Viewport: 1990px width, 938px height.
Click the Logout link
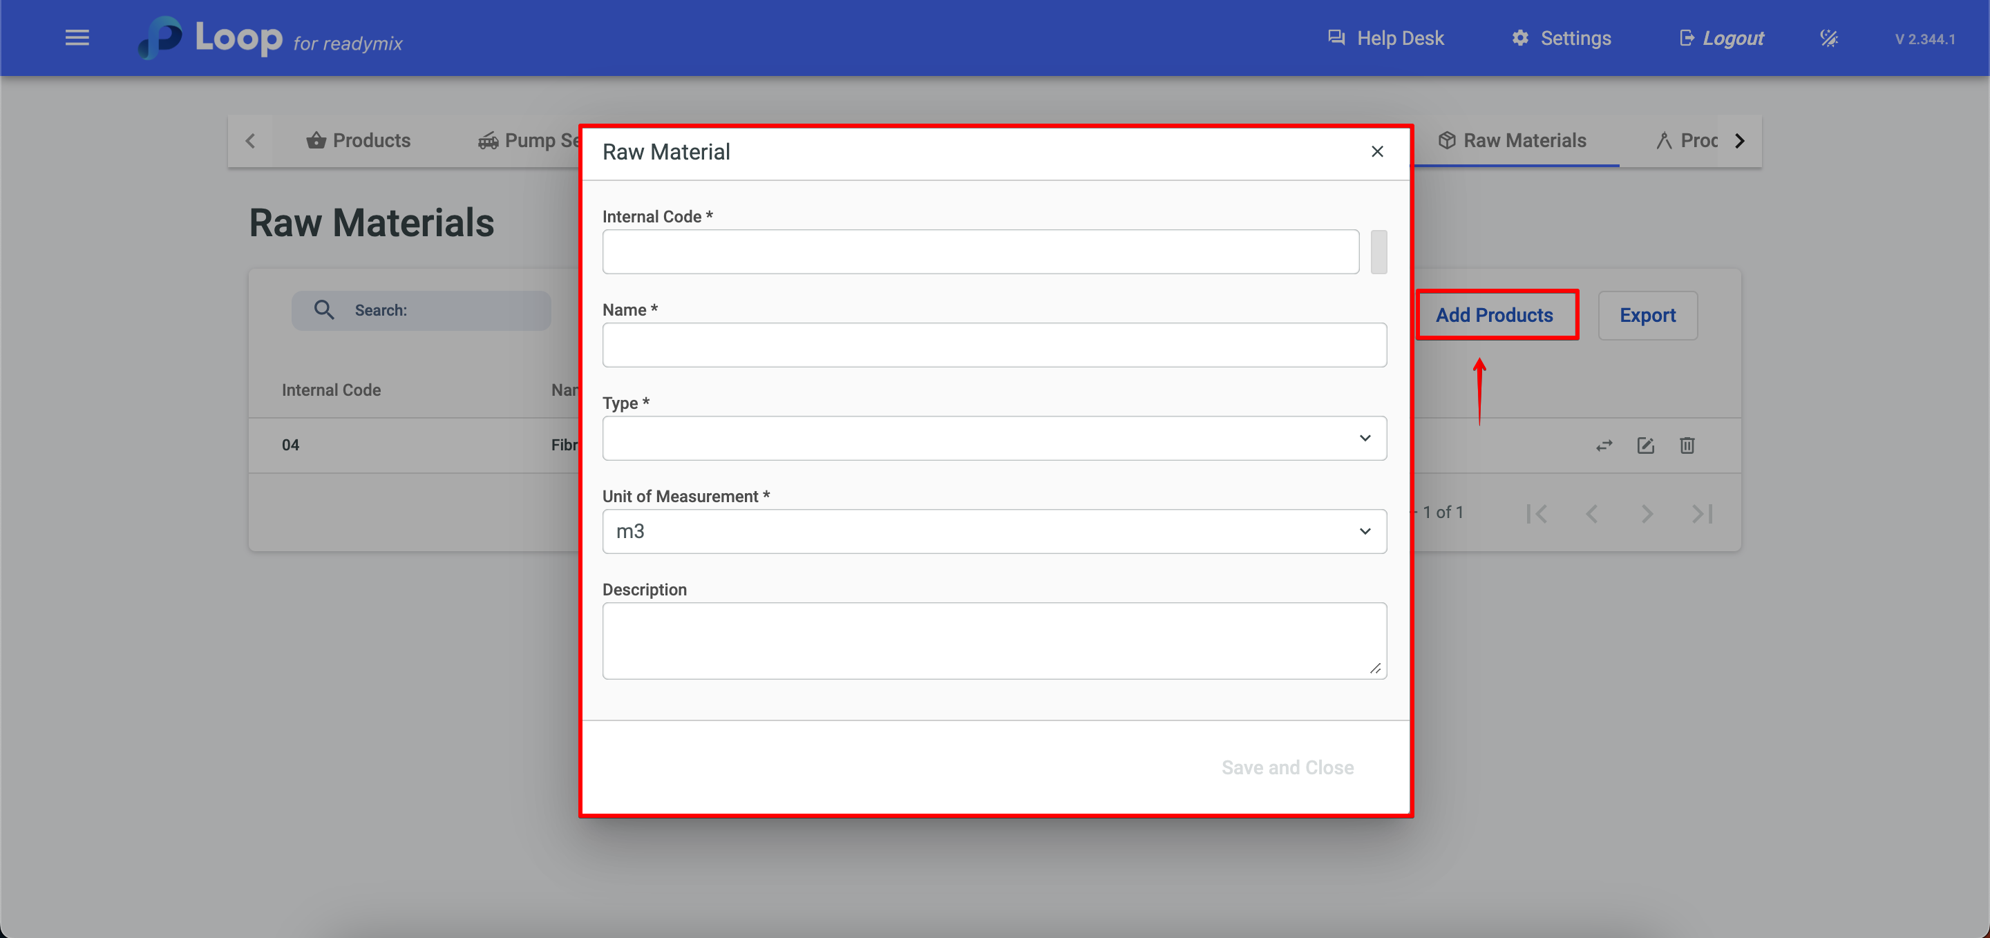click(1723, 38)
